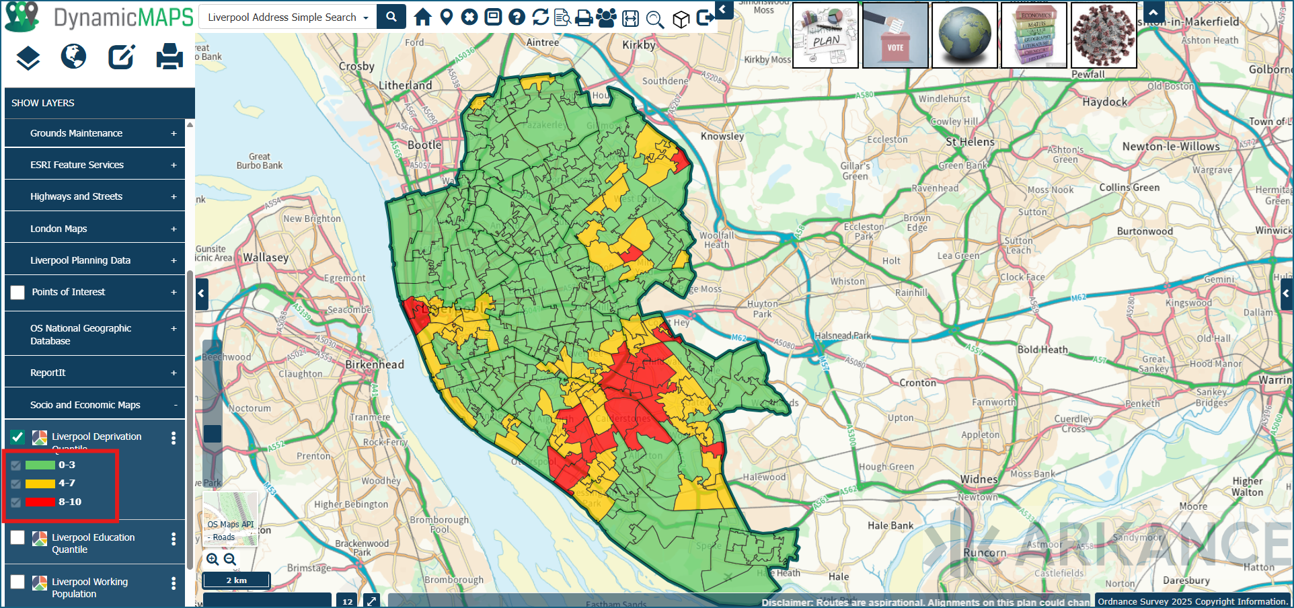Screen dimensions: 1294x608
Task: Click the Home icon in top toolbar
Action: 422,17
